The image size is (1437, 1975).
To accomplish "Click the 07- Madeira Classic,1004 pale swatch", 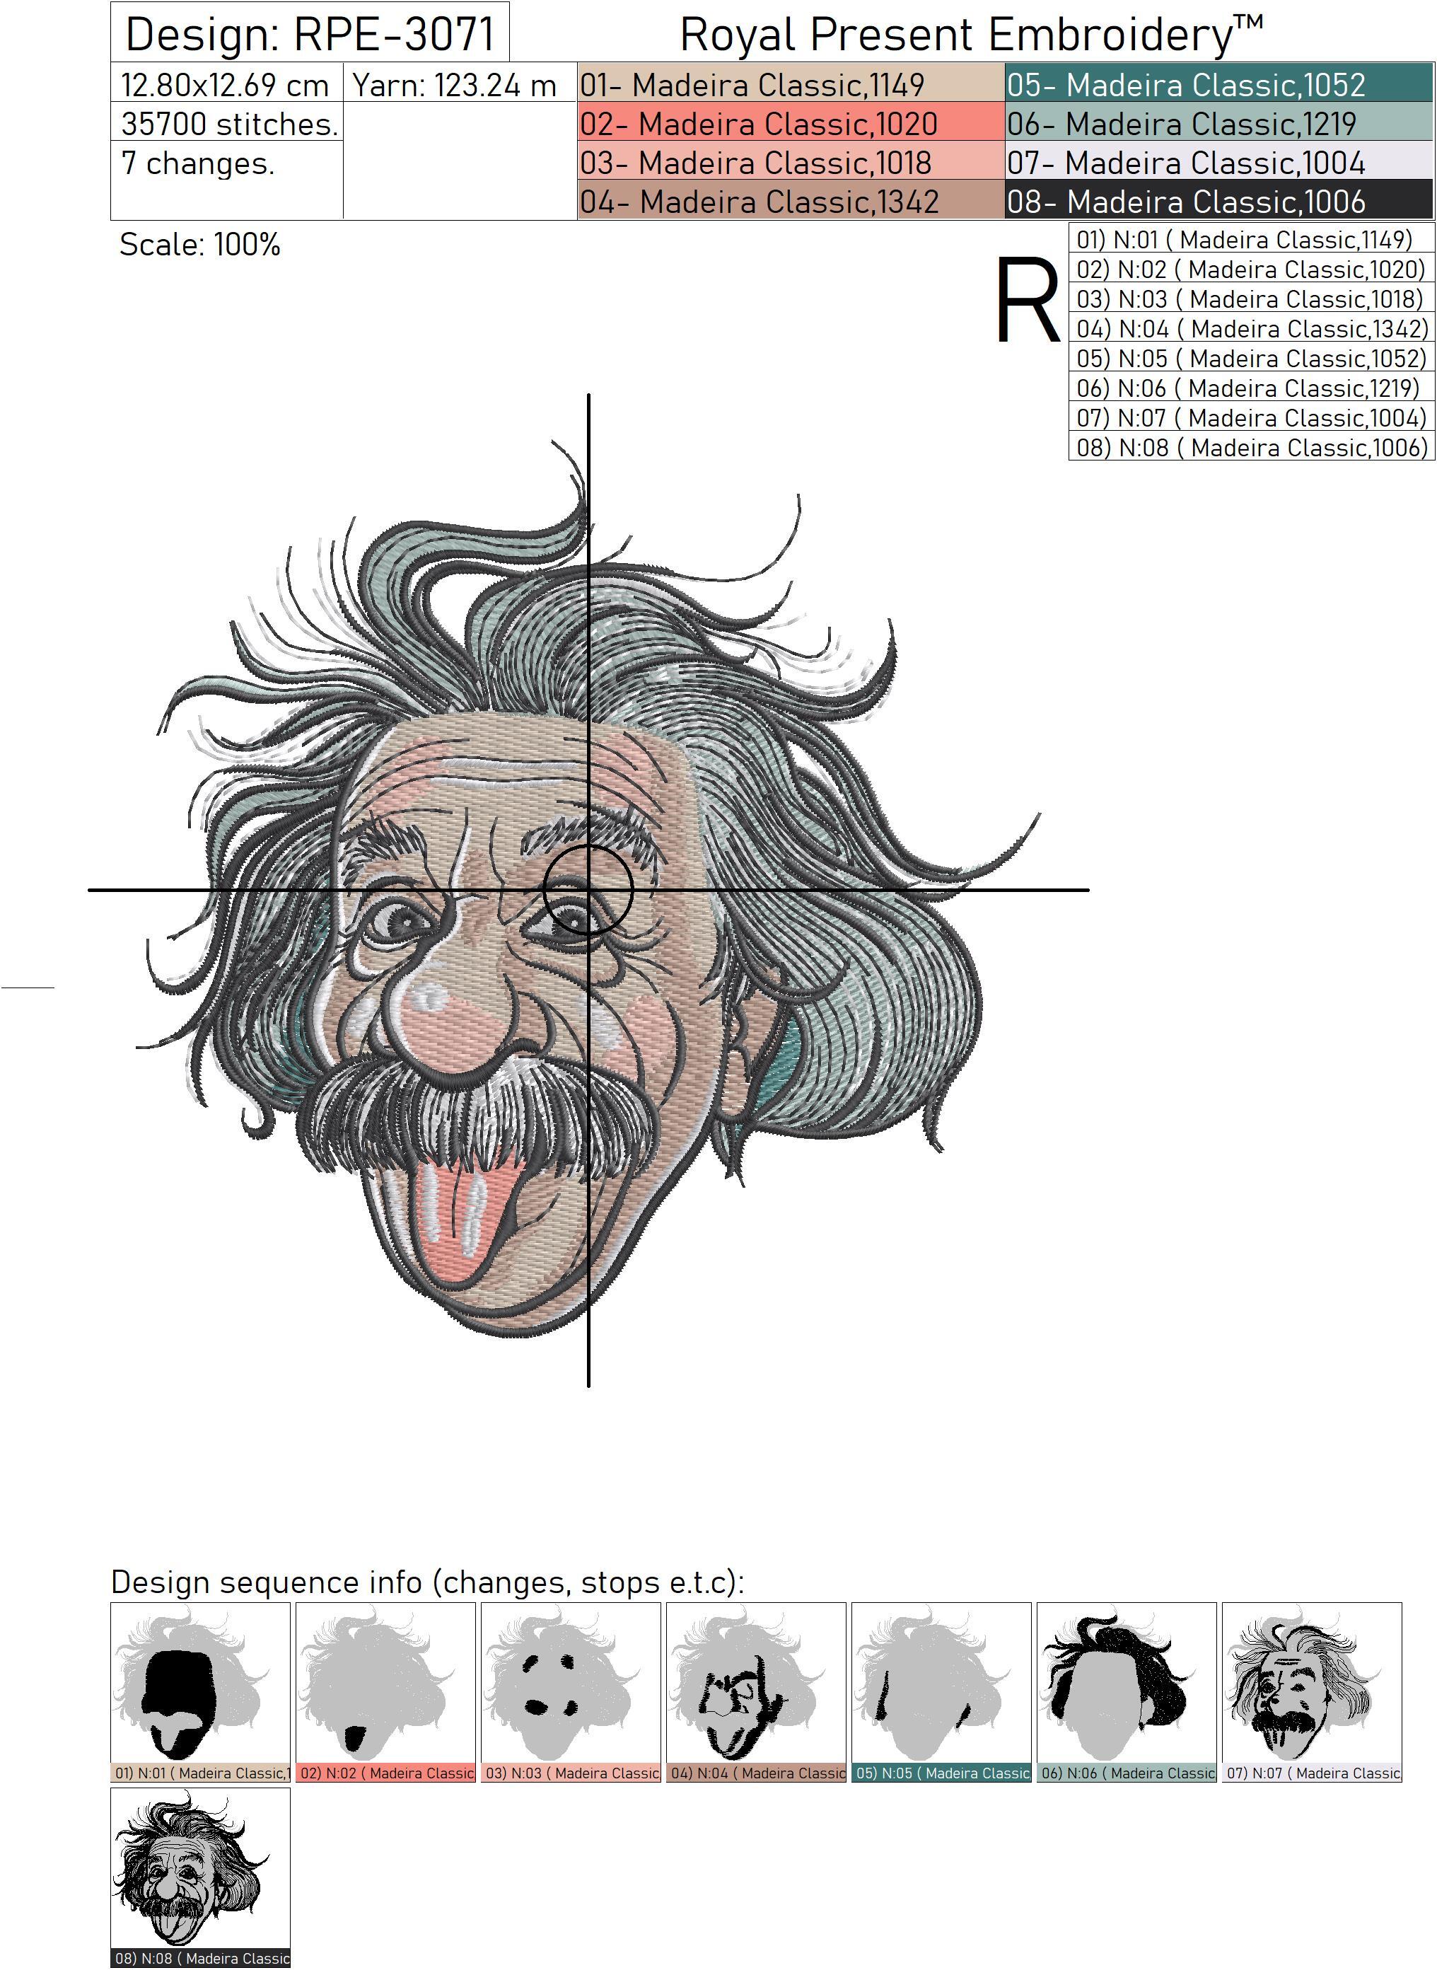I will pyautogui.click(x=1218, y=162).
